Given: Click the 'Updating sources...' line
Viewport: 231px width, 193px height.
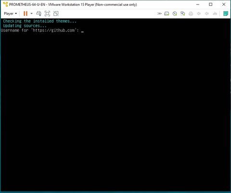Looking at the screenshot, I should 25,26.
